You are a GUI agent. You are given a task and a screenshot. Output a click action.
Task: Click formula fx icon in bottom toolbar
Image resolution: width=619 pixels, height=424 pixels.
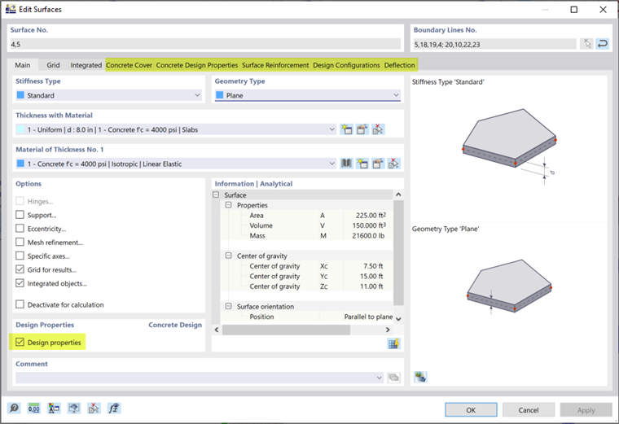coord(114,409)
